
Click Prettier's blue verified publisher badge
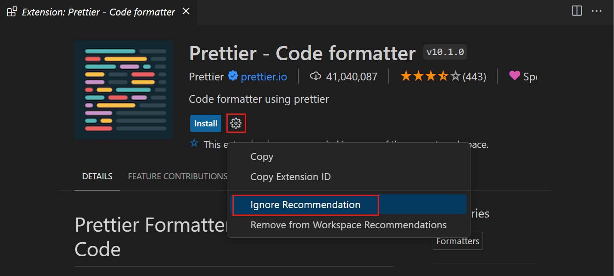click(x=232, y=76)
